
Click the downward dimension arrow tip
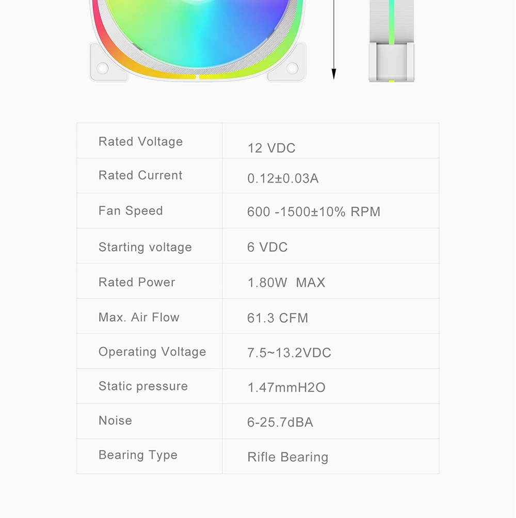point(334,75)
